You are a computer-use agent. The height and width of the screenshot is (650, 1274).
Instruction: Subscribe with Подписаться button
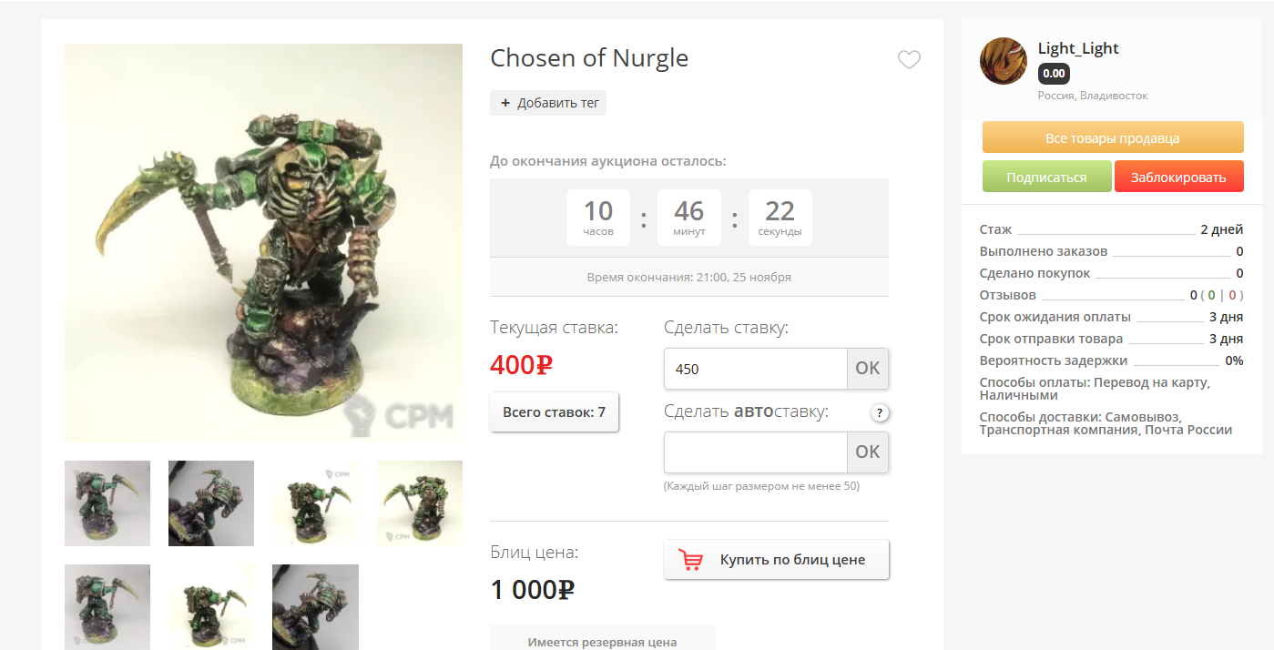[1047, 177]
